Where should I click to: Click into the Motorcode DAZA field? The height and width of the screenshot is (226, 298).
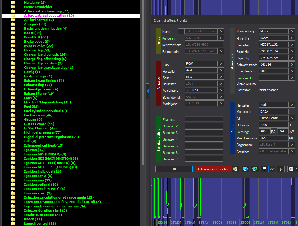click(x=274, y=111)
